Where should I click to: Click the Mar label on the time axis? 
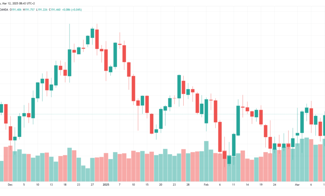click(x=297, y=185)
